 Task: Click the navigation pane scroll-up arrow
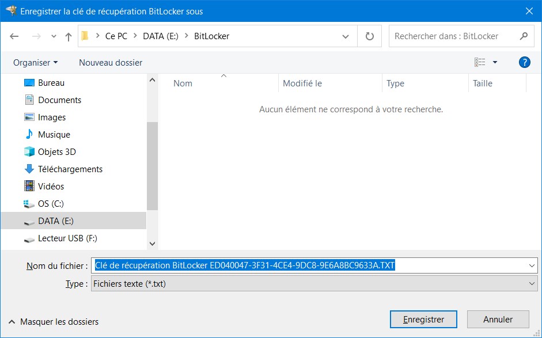point(152,80)
